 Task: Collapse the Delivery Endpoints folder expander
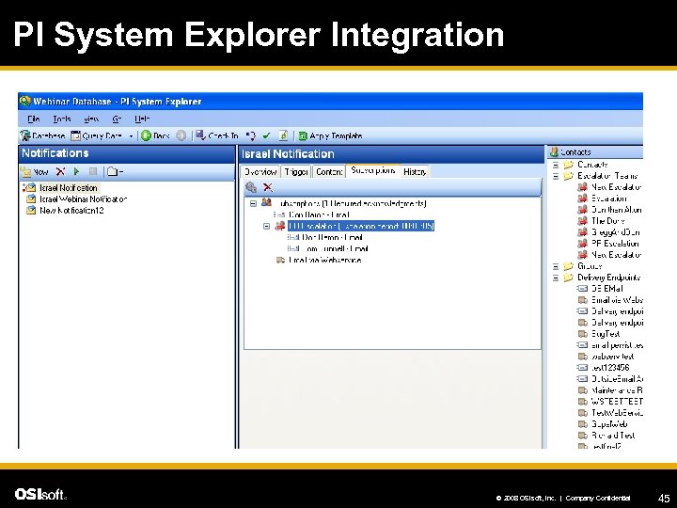pyautogui.click(x=556, y=278)
